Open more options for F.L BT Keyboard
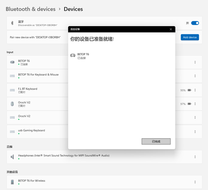The height and width of the screenshot is (190, 208). tap(195, 90)
